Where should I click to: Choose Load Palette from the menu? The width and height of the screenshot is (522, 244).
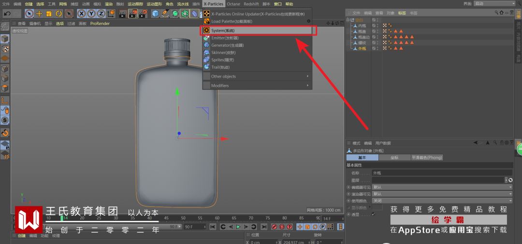point(257,21)
